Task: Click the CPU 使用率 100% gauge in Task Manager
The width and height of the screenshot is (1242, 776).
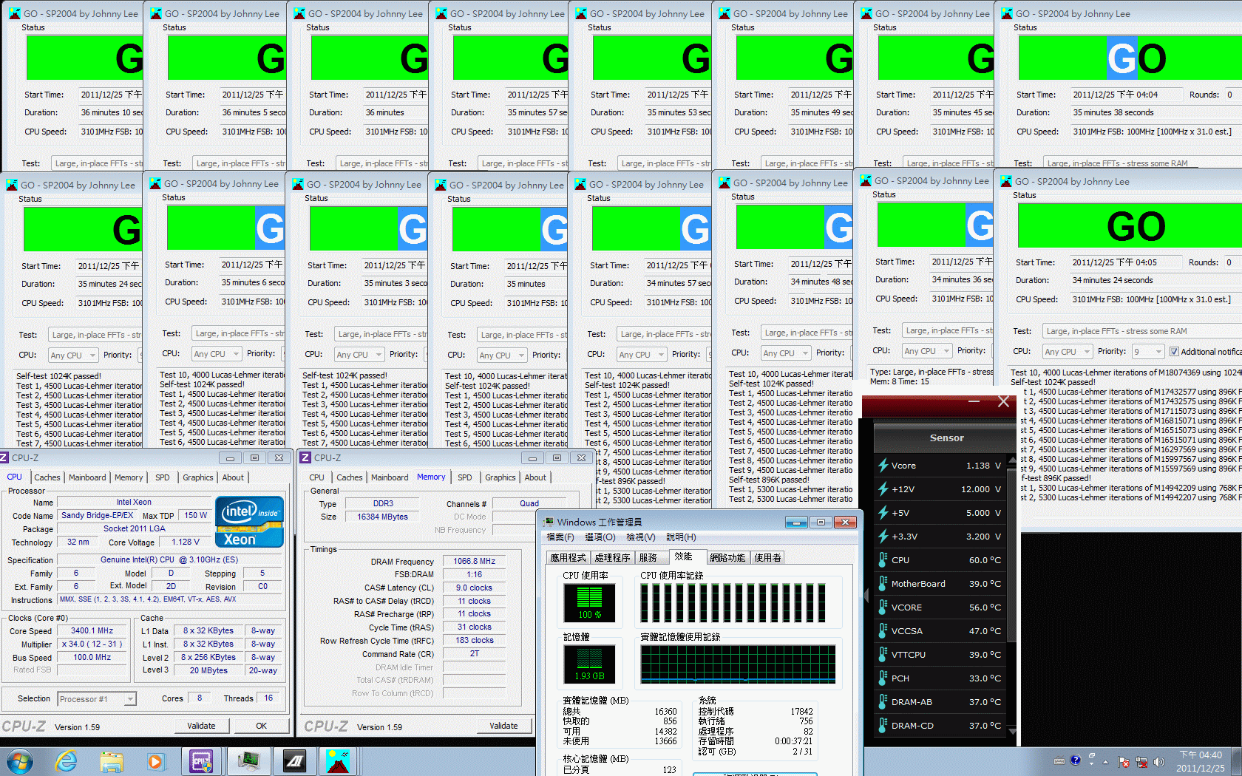Action: pos(589,602)
